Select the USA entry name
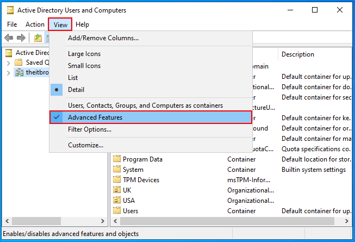Image resolution: width=355 pixels, height=242 pixels. tap(129, 200)
